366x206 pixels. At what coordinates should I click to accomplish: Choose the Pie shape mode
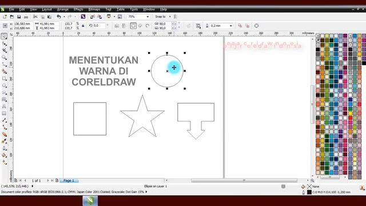click(x=140, y=26)
